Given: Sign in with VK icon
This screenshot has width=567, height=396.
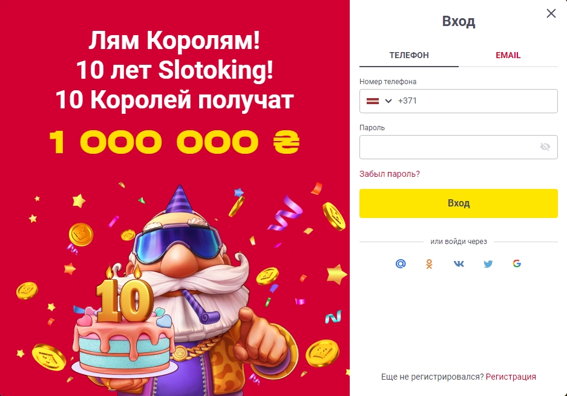Looking at the screenshot, I should click(459, 263).
